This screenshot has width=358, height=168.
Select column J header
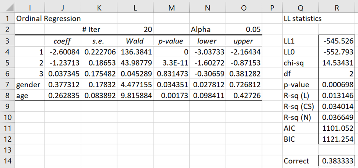63,8
